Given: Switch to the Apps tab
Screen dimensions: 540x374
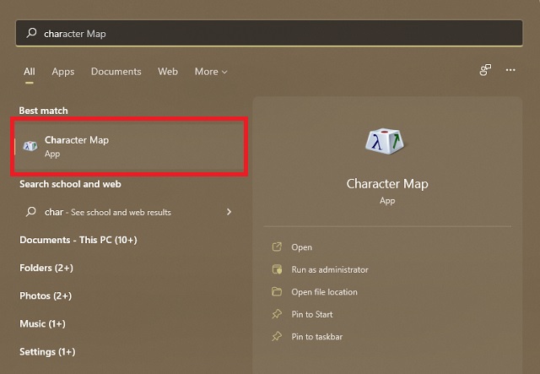Looking at the screenshot, I should click(x=63, y=72).
